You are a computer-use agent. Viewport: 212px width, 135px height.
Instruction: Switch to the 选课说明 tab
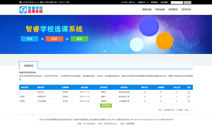(28, 65)
